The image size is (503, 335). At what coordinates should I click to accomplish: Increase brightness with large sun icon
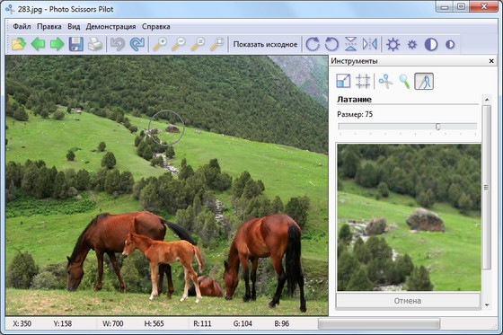[x=393, y=44]
